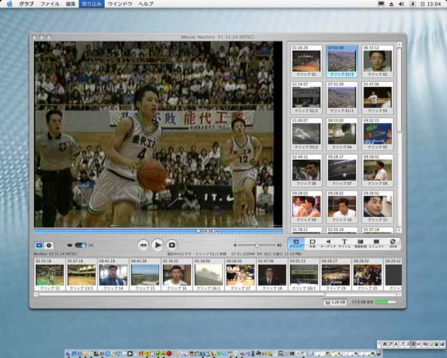Select clip クリップ 09 thumbnail
Screen dimensions: 447x358
306,206
